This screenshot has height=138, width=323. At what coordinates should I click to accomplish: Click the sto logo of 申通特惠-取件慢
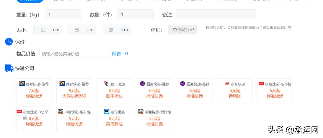141,112
